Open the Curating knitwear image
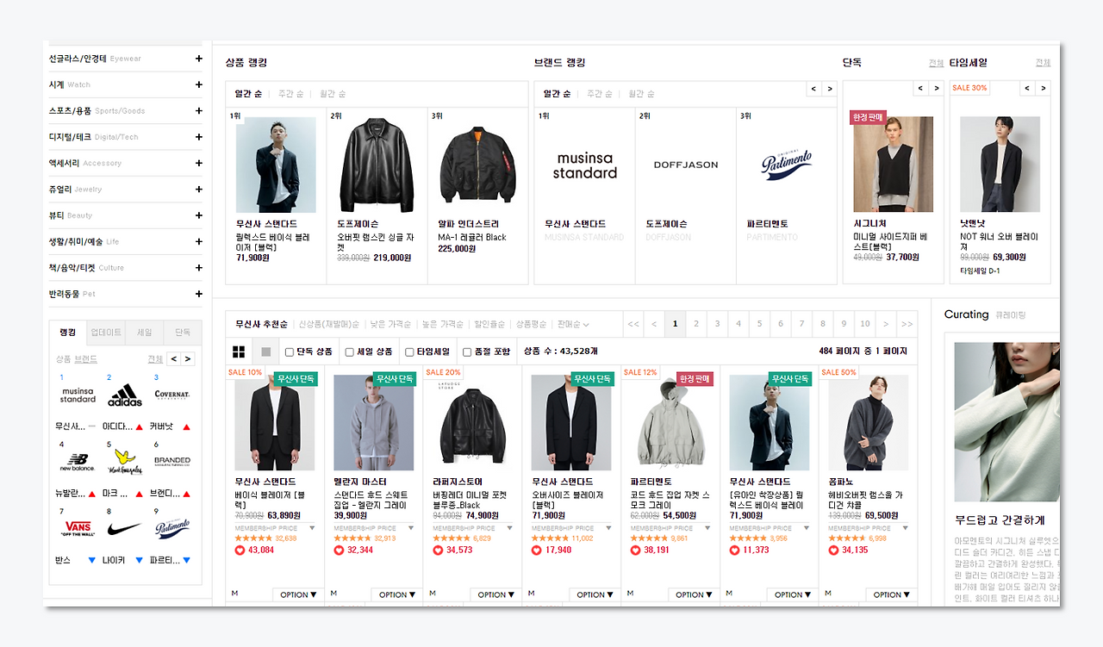The height and width of the screenshot is (647, 1103). pyautogui.click(x=1007, y=422)
